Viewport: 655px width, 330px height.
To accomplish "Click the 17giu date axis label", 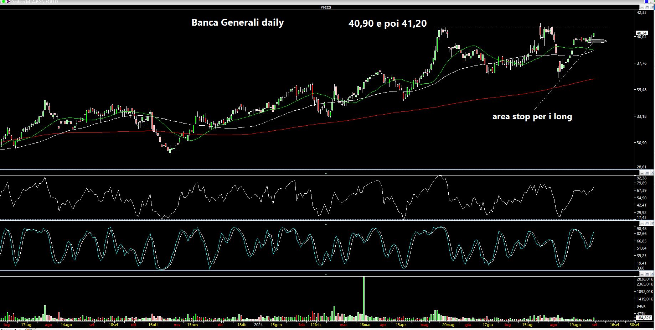I will pos(488,325).
